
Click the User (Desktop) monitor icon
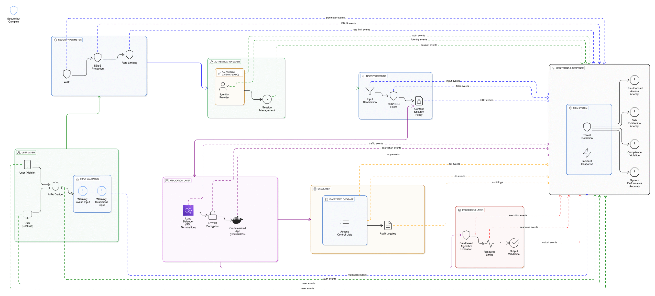coord(27,215)
